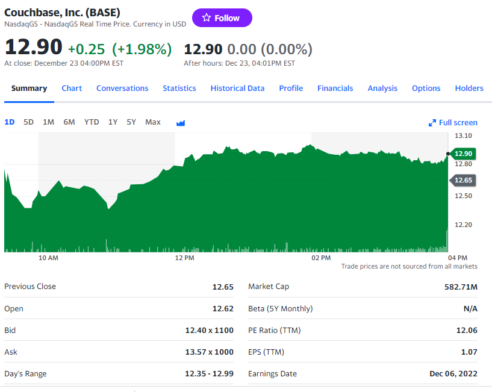Click the star Follow button
The width and height of the screenshot is (492, 392).
[x=222, y=18]
